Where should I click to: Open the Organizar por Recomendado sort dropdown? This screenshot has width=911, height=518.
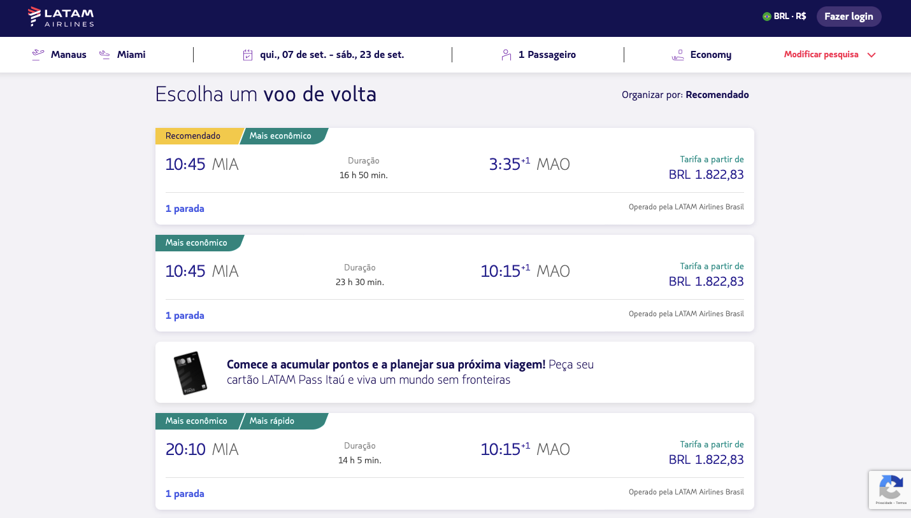717,95
